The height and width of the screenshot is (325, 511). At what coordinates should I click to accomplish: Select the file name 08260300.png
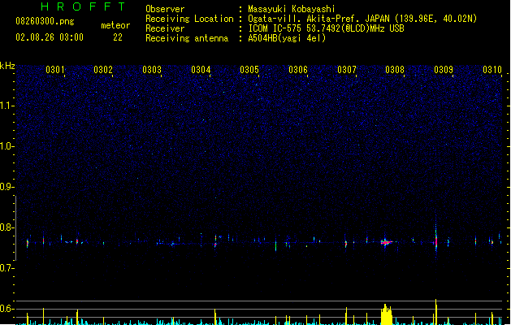(x=45, y=21)
